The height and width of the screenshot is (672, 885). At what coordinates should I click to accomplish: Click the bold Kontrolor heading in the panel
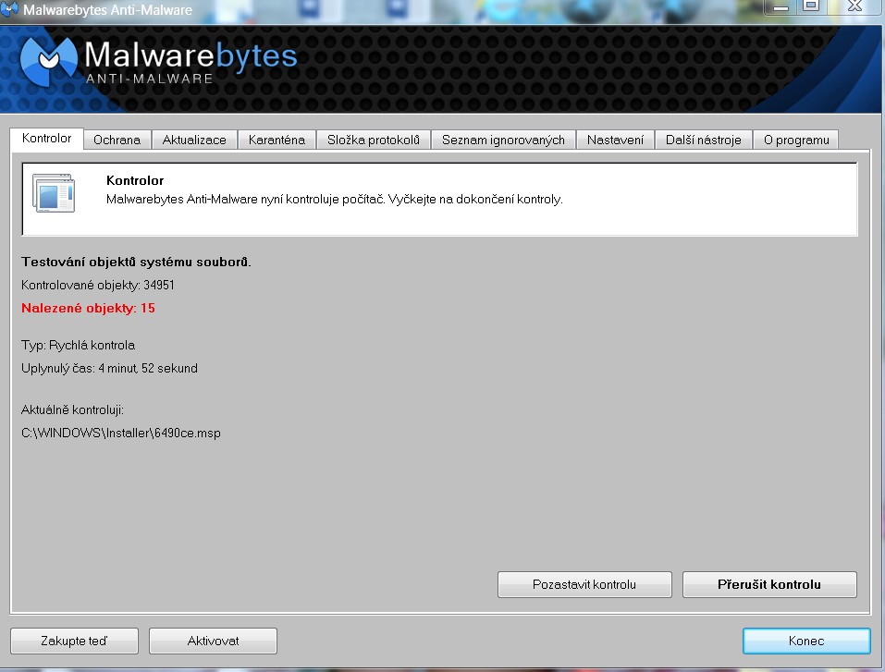pyautogui.click(x=135, y=180)
